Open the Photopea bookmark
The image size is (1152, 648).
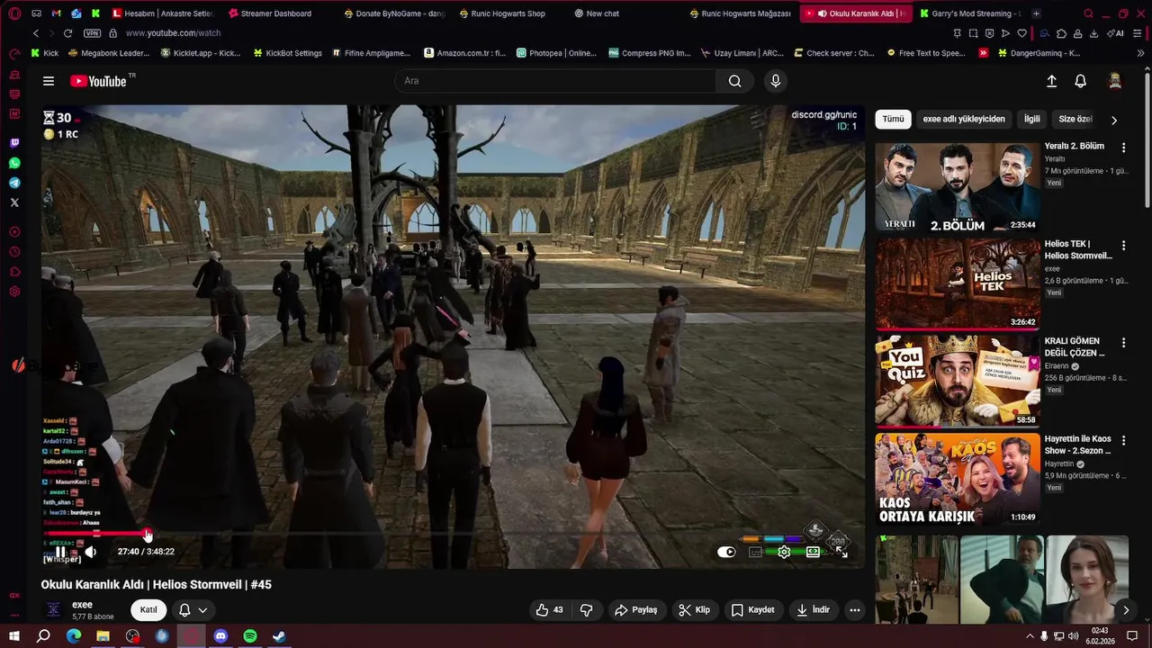point(556,53)
